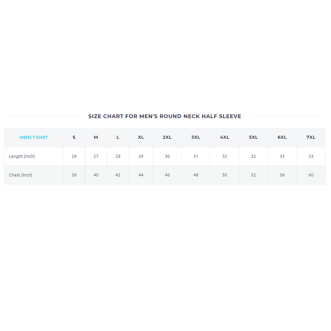This screenshot has height=331, width=331.
Task: Select the XL size column header
Action: coord(141,137)
